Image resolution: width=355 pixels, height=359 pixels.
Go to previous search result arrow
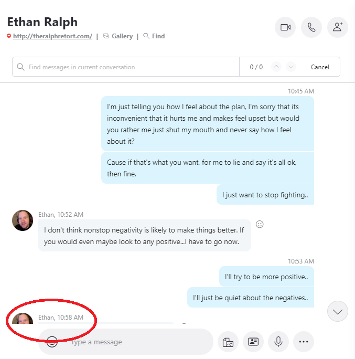276,67
